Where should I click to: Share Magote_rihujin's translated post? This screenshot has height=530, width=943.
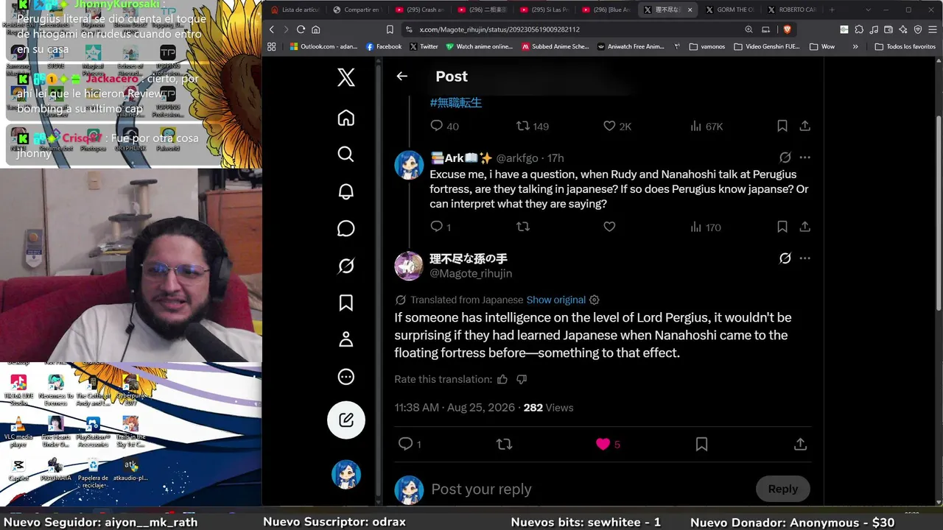[x=800, y=444]
